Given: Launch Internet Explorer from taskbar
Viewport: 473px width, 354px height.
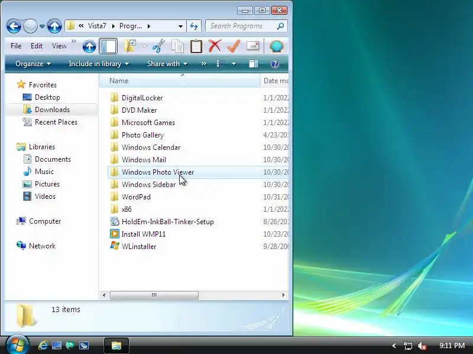Looking at the screenshot, I should 43,345.
